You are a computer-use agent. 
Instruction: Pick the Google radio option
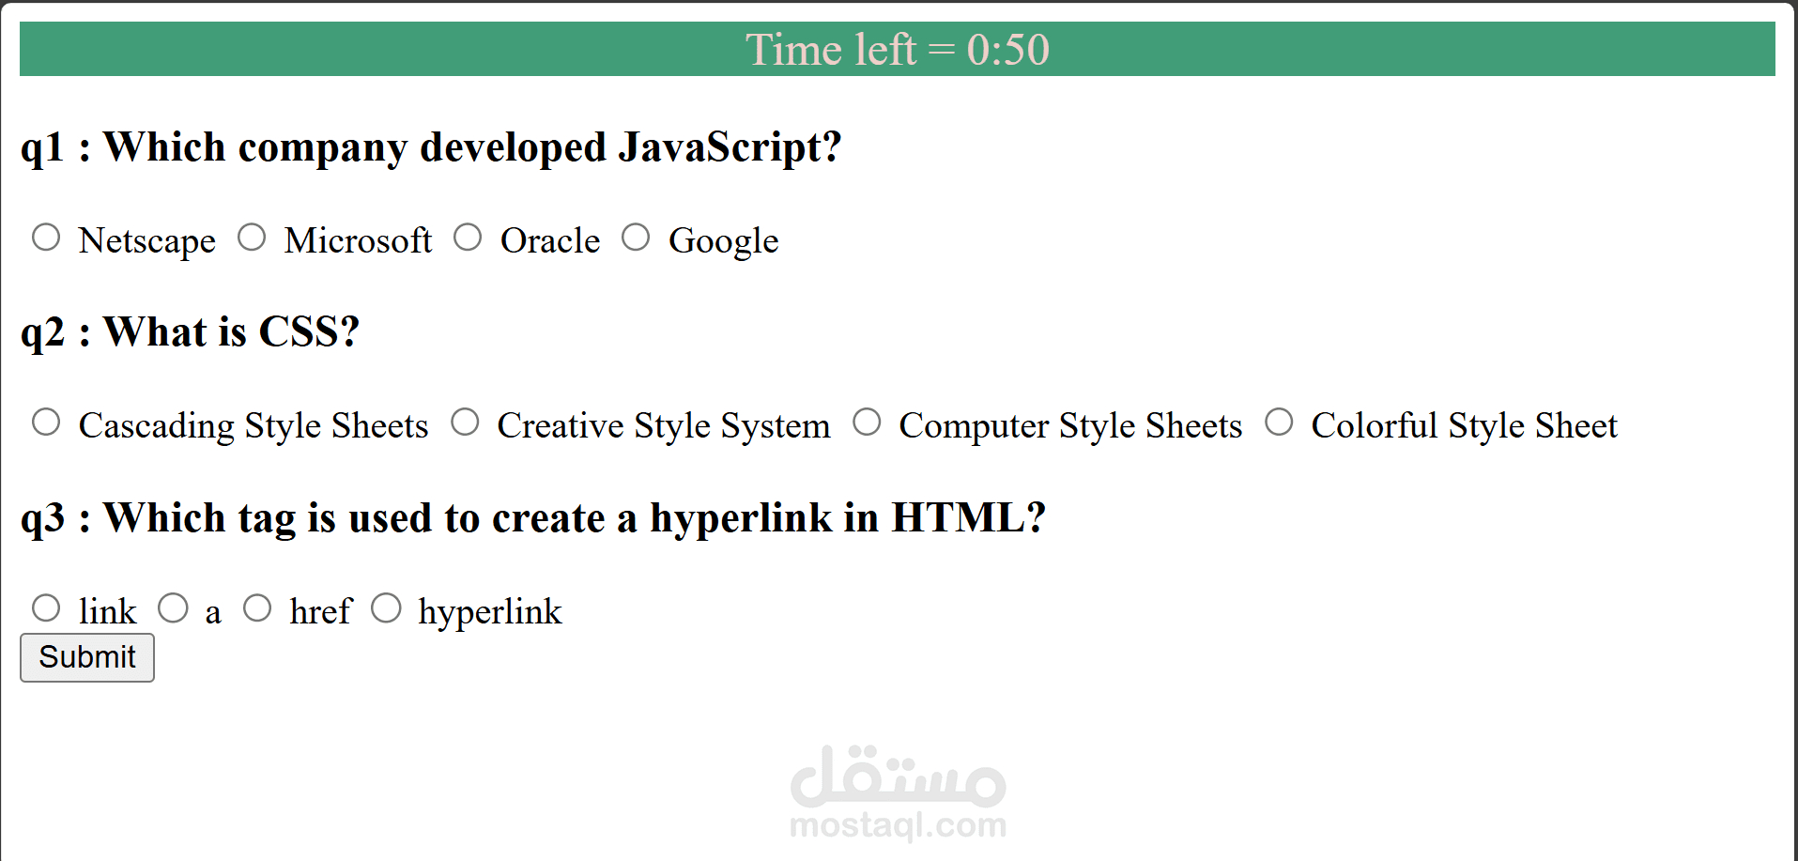coord(636,237)
